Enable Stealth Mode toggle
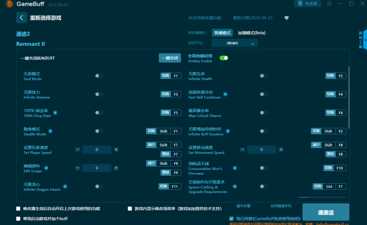The width and height of the screenshot is (367, 225). coord(99,131)
